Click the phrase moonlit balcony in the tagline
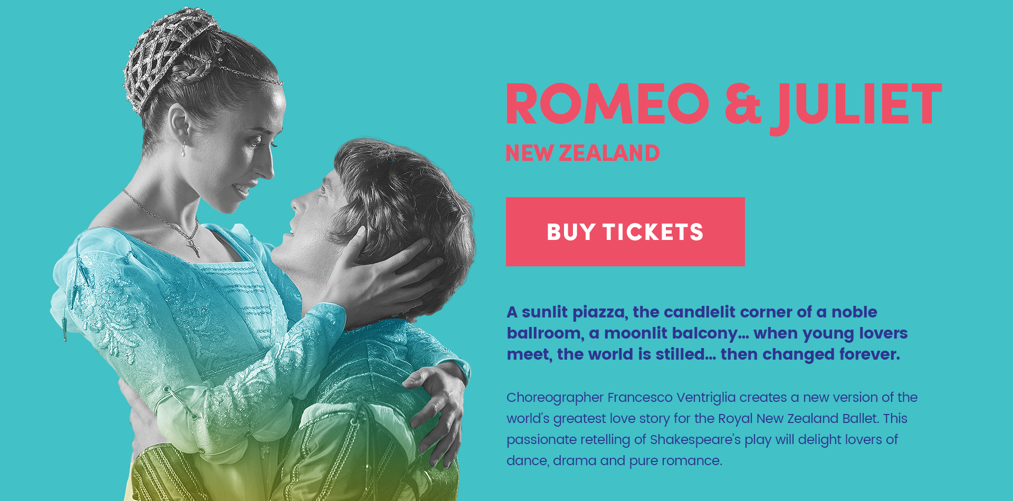Viewport: 1013px width, 501px height. pos(670,333)
